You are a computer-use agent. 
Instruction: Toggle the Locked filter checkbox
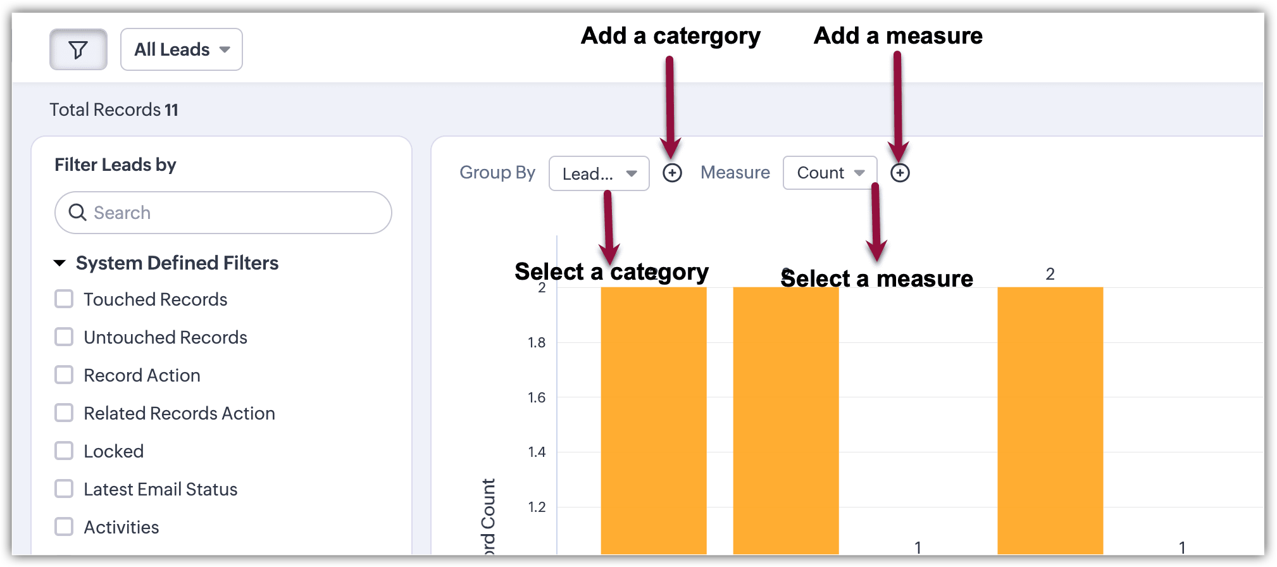click(x=64, y=451)
